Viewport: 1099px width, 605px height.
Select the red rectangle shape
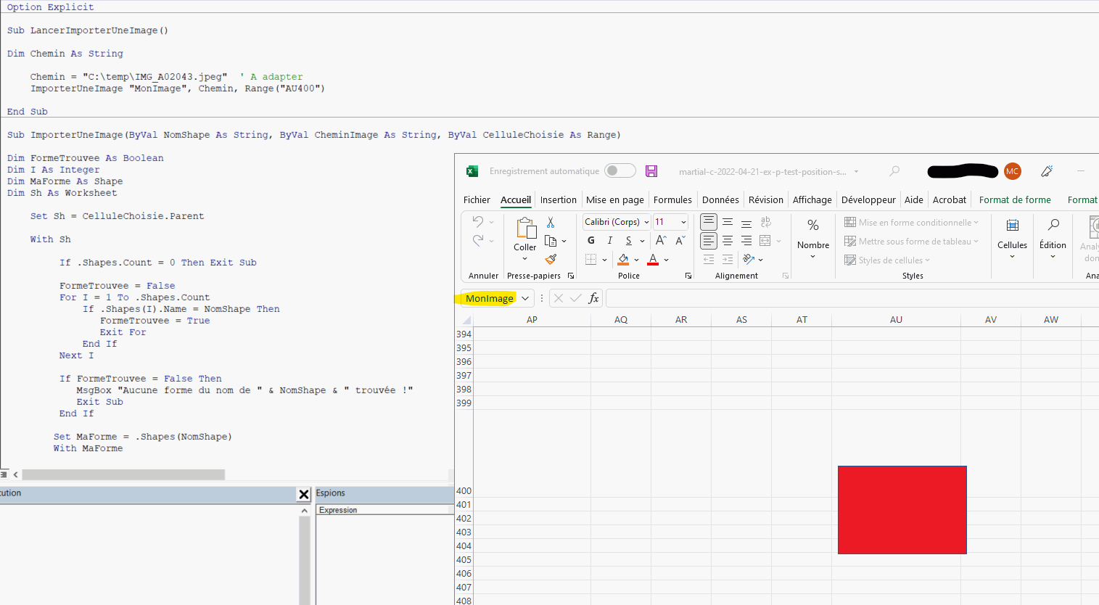tap(902, 510)
